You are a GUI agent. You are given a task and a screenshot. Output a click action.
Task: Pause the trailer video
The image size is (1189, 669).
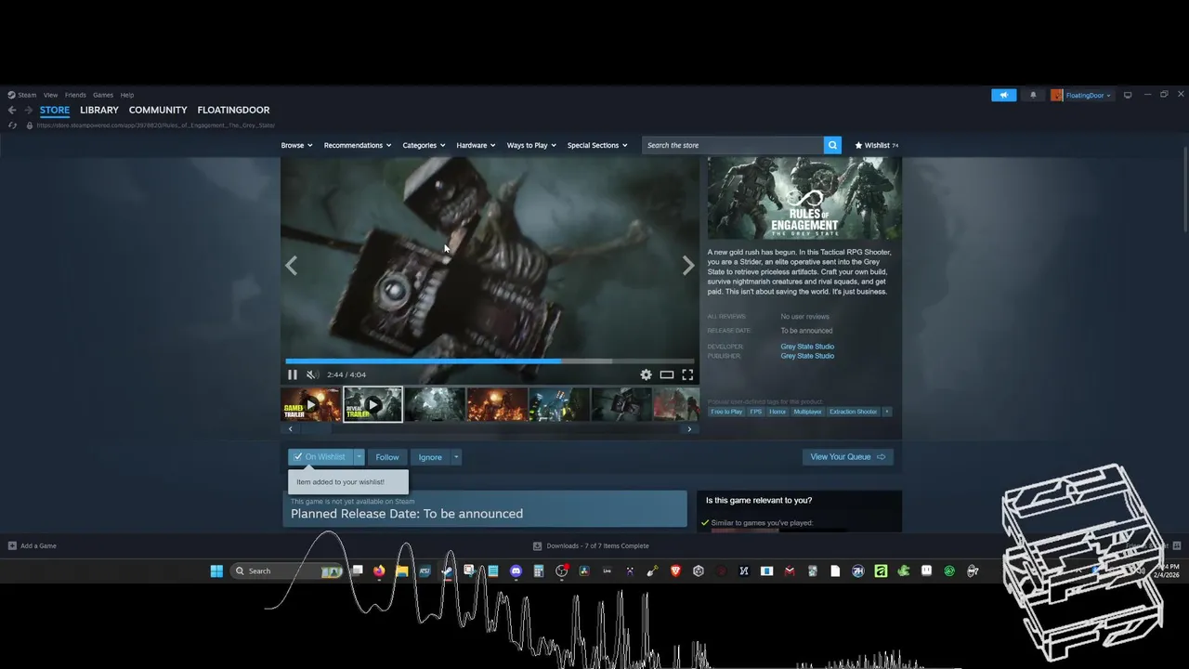[x=293, y=374]
